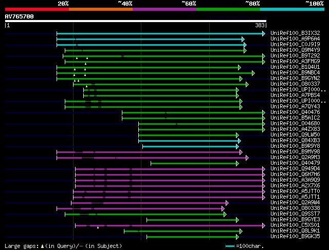The height and width of the screenshot is (250, 329).
Task: Click the UniRef100_B9R9Y8 label
Action: pos(295,146)
